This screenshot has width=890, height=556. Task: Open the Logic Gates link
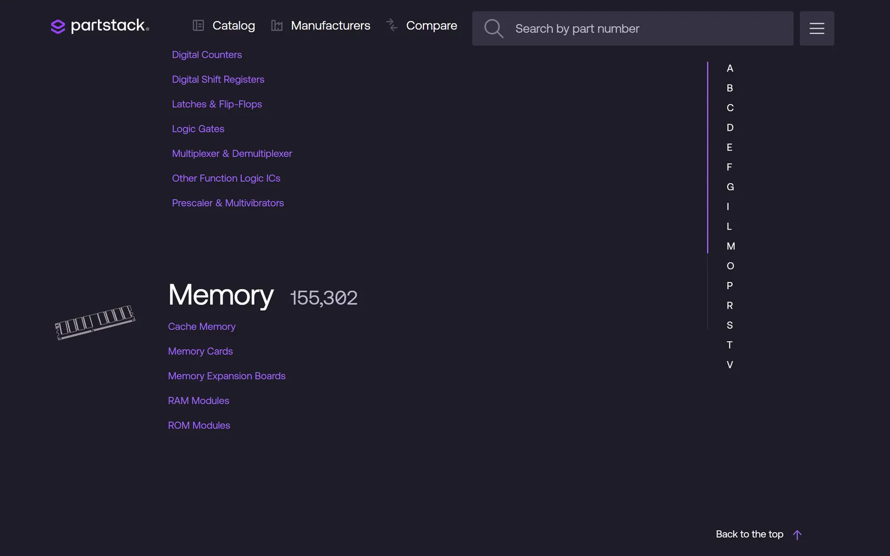point(198,129)
